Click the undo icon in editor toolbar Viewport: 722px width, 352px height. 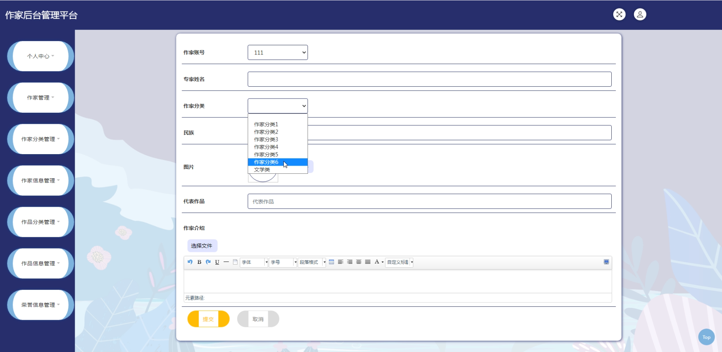(x=190, y=262)
